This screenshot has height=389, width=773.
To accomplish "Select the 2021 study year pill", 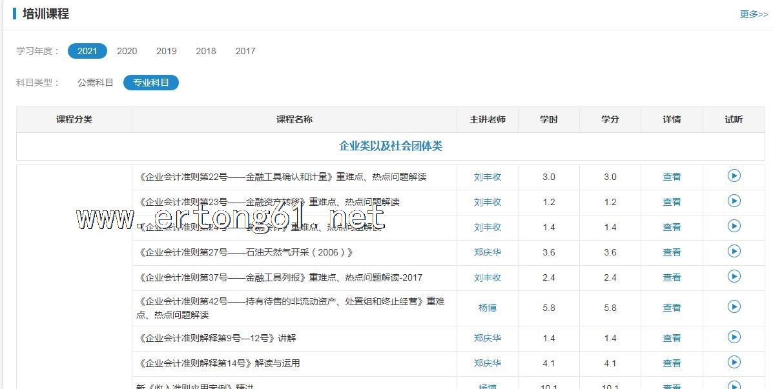I will (87, 51).
